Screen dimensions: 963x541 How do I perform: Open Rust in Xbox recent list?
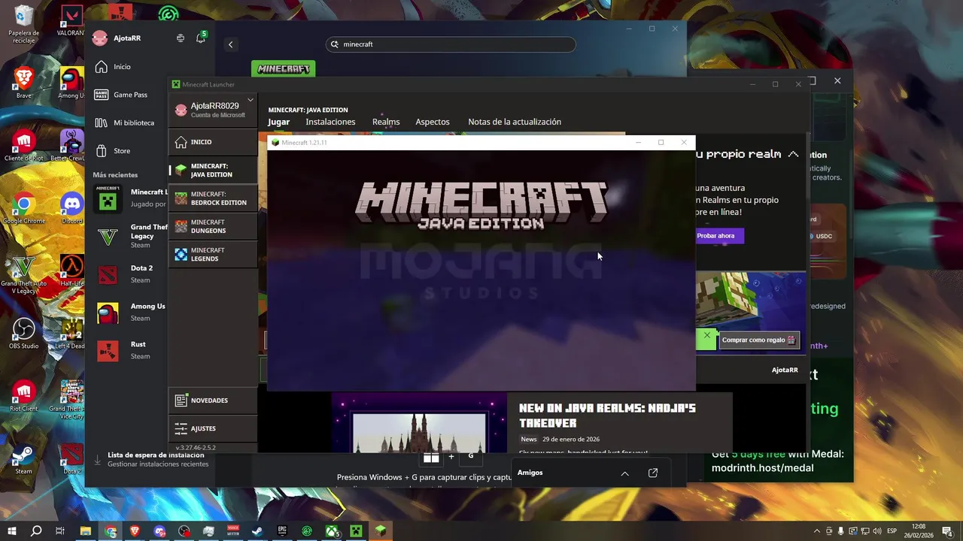[x=129, y=350]
